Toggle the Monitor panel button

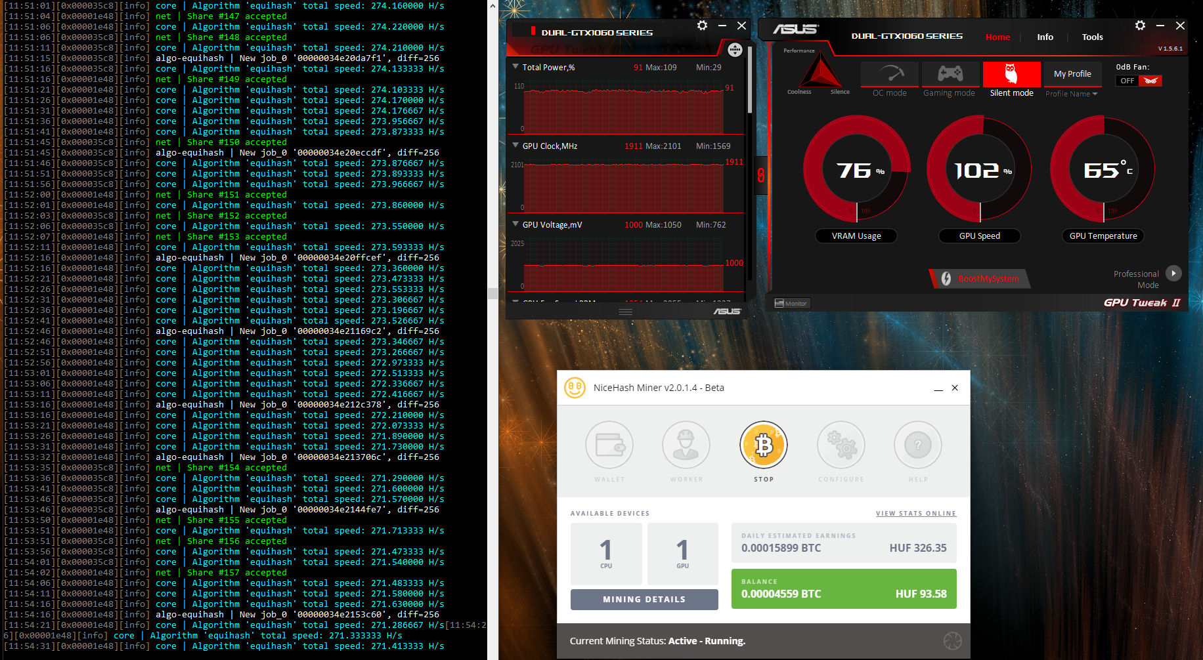click(x=791, y=303)
